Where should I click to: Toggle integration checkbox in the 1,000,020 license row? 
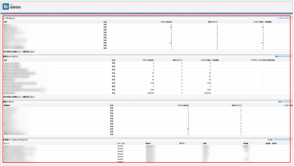point(262,93)
